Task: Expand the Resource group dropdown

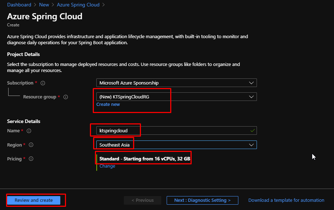Action: 176,97
